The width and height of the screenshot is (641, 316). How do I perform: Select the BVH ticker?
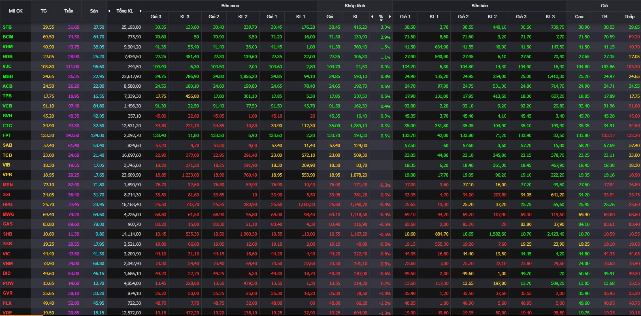coord(7,116)
